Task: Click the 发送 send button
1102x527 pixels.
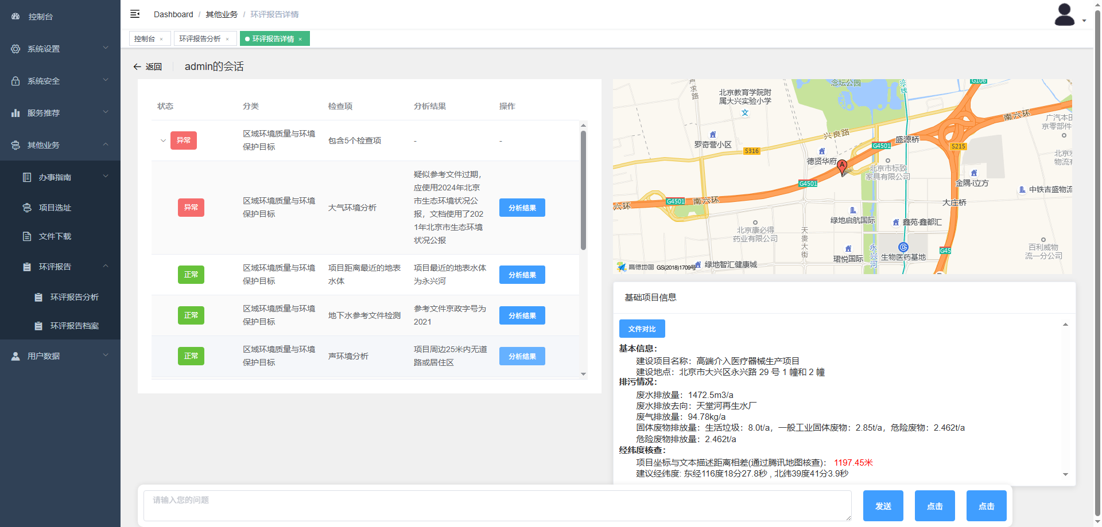Action: click(882, 506)
